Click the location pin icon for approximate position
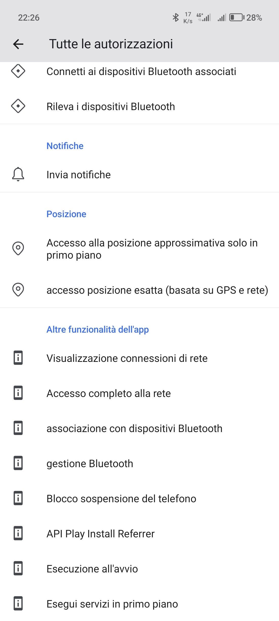The image size is (279, 621). click(x=18, y=248)
